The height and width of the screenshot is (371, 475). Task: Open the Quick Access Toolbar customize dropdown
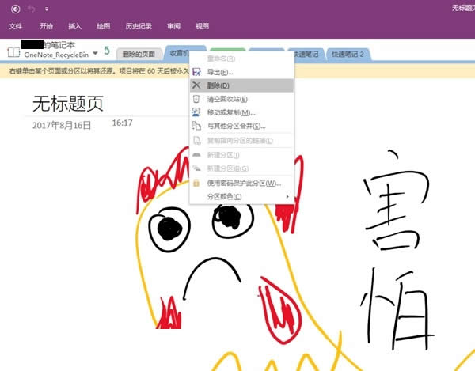click(x=46, y=9)
